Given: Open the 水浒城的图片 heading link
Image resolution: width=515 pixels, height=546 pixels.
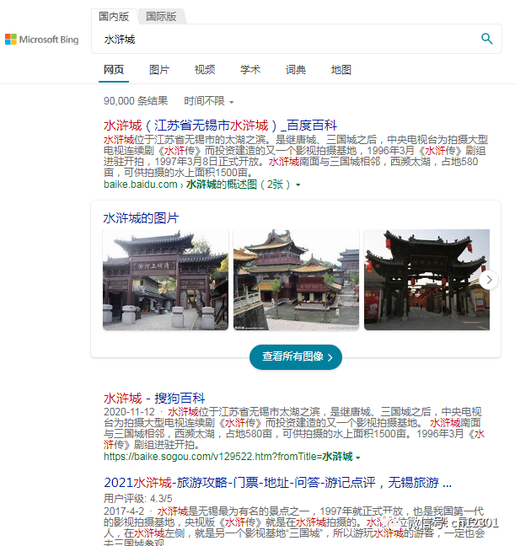Looking at the screenshot, I should click(x=141, y=218).
